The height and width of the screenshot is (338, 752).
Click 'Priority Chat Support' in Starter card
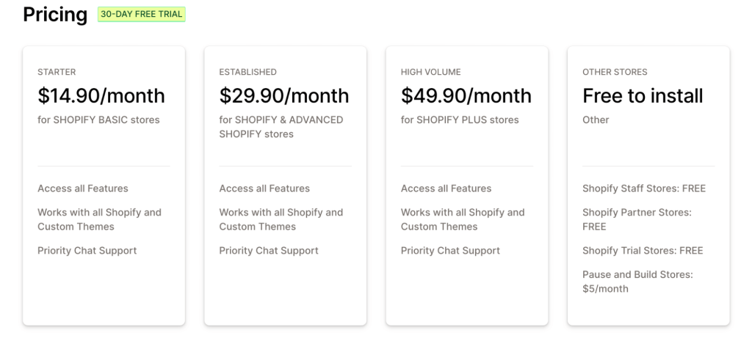coord(87,251)
